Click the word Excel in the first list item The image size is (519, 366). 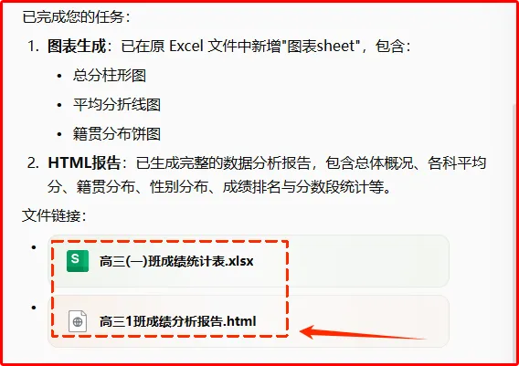(x=186, y=46)
